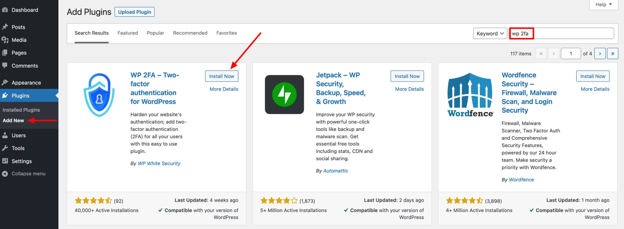Screen dimensions: 624x229
Task: Click the WP 2FA shield logo
Action: [99, 95]
